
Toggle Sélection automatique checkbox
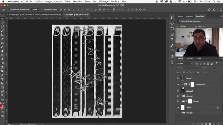tap(11, 9)
